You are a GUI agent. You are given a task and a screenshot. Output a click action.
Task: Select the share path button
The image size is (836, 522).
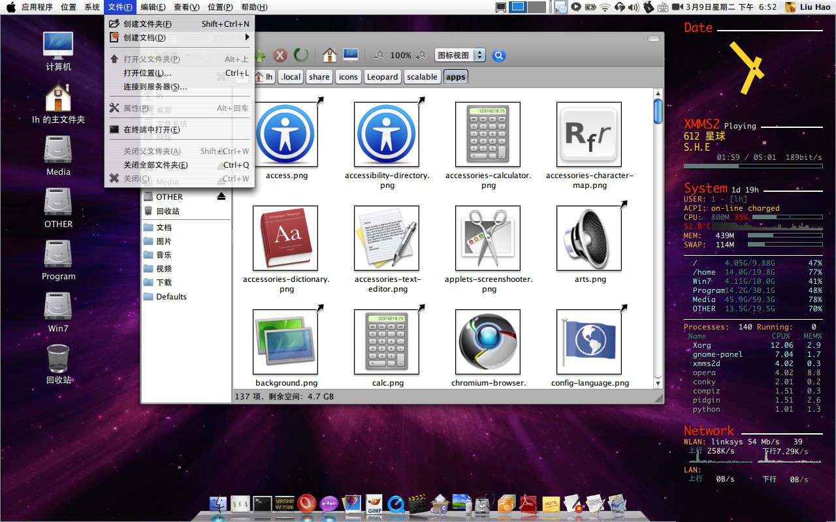tap(319, 76)
